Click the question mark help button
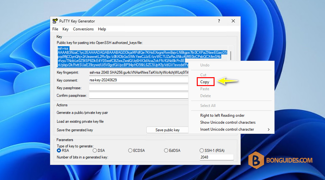Image resolution: width=325 pixels, height=180 pixels. point(219,21)
